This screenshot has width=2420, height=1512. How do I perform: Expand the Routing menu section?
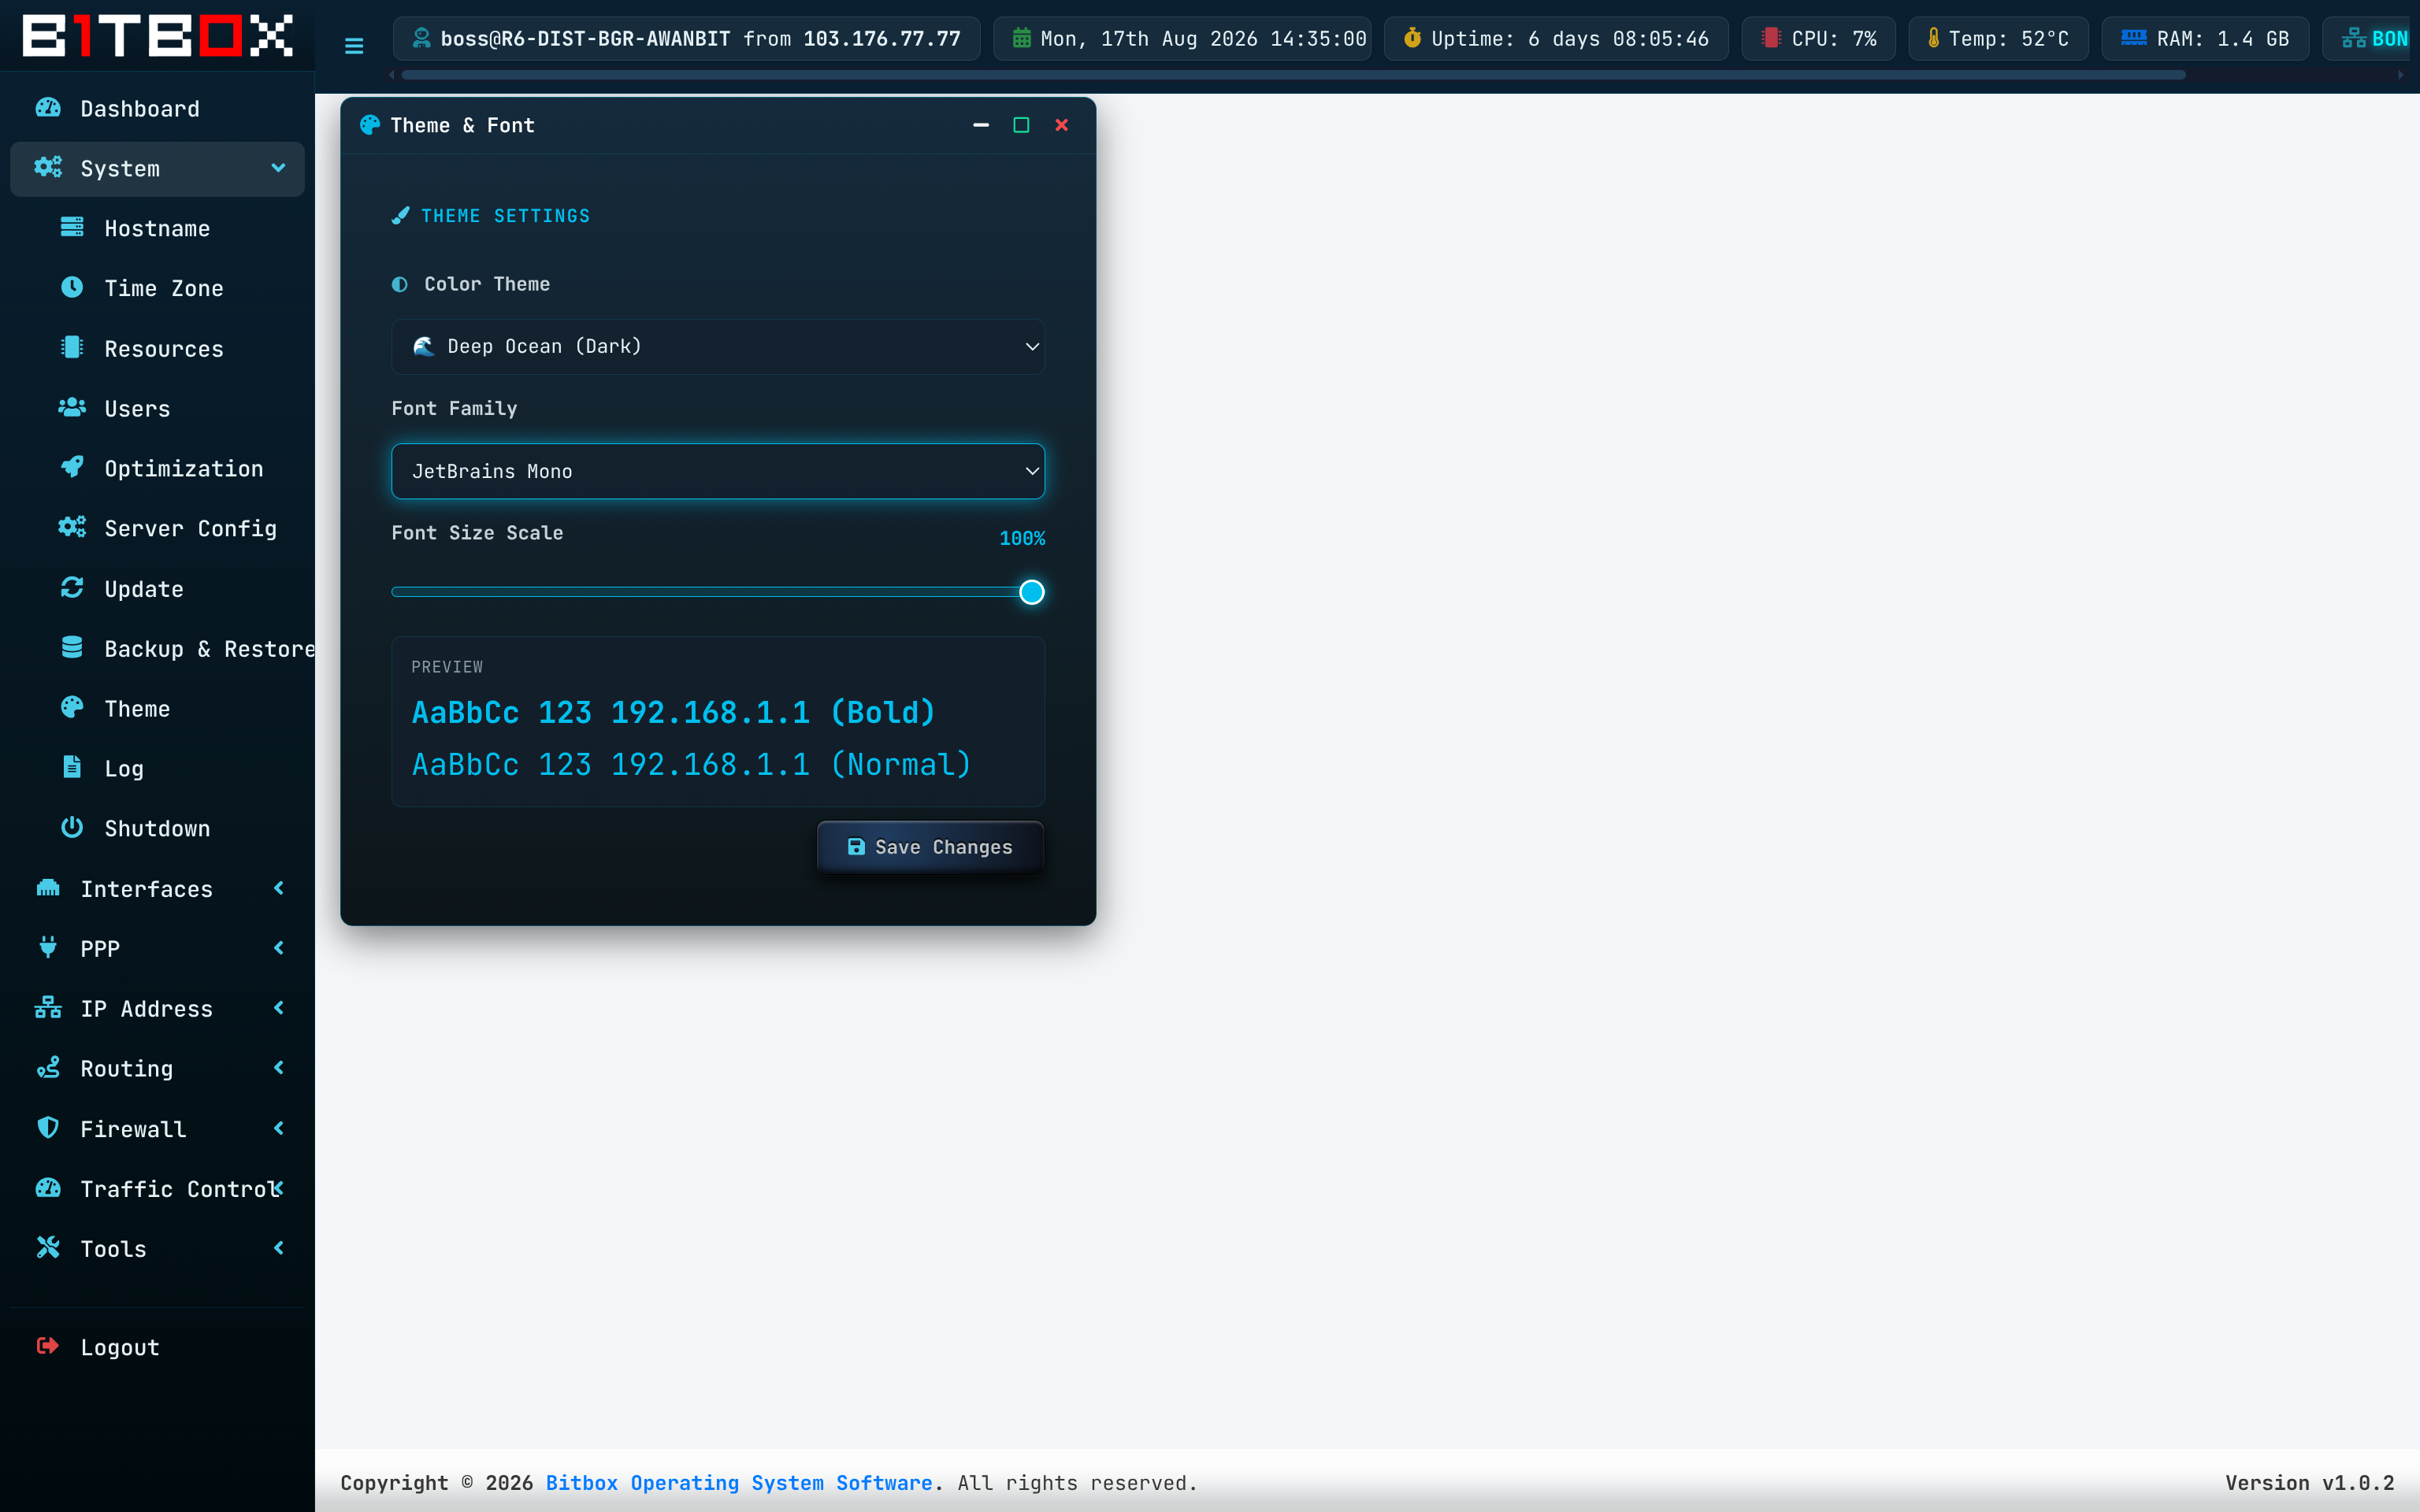[157, 1068]
